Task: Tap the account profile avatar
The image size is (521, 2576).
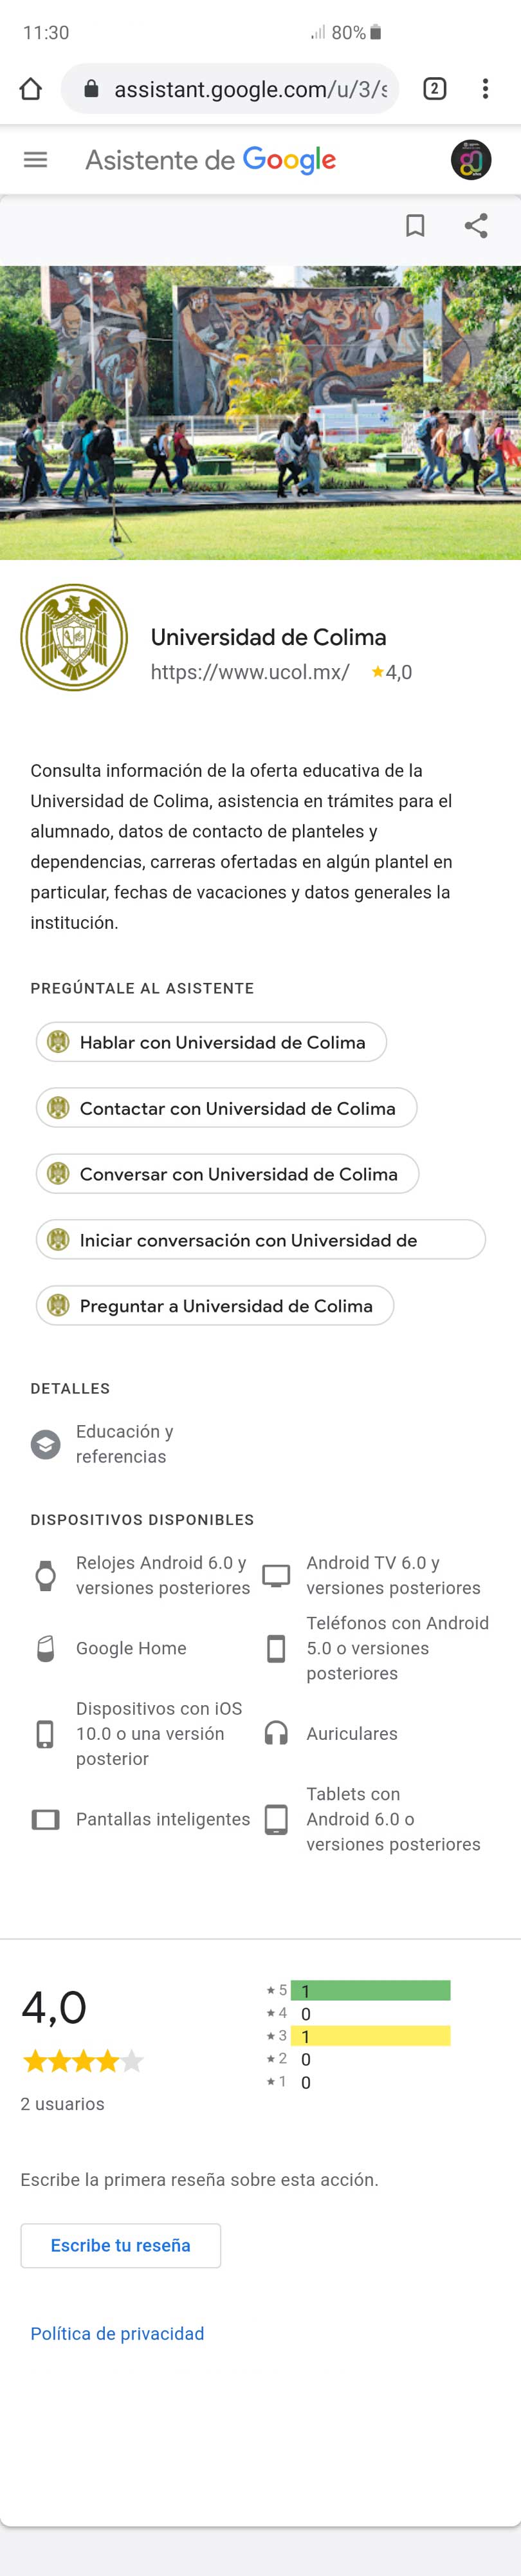Action: point(471,160)
